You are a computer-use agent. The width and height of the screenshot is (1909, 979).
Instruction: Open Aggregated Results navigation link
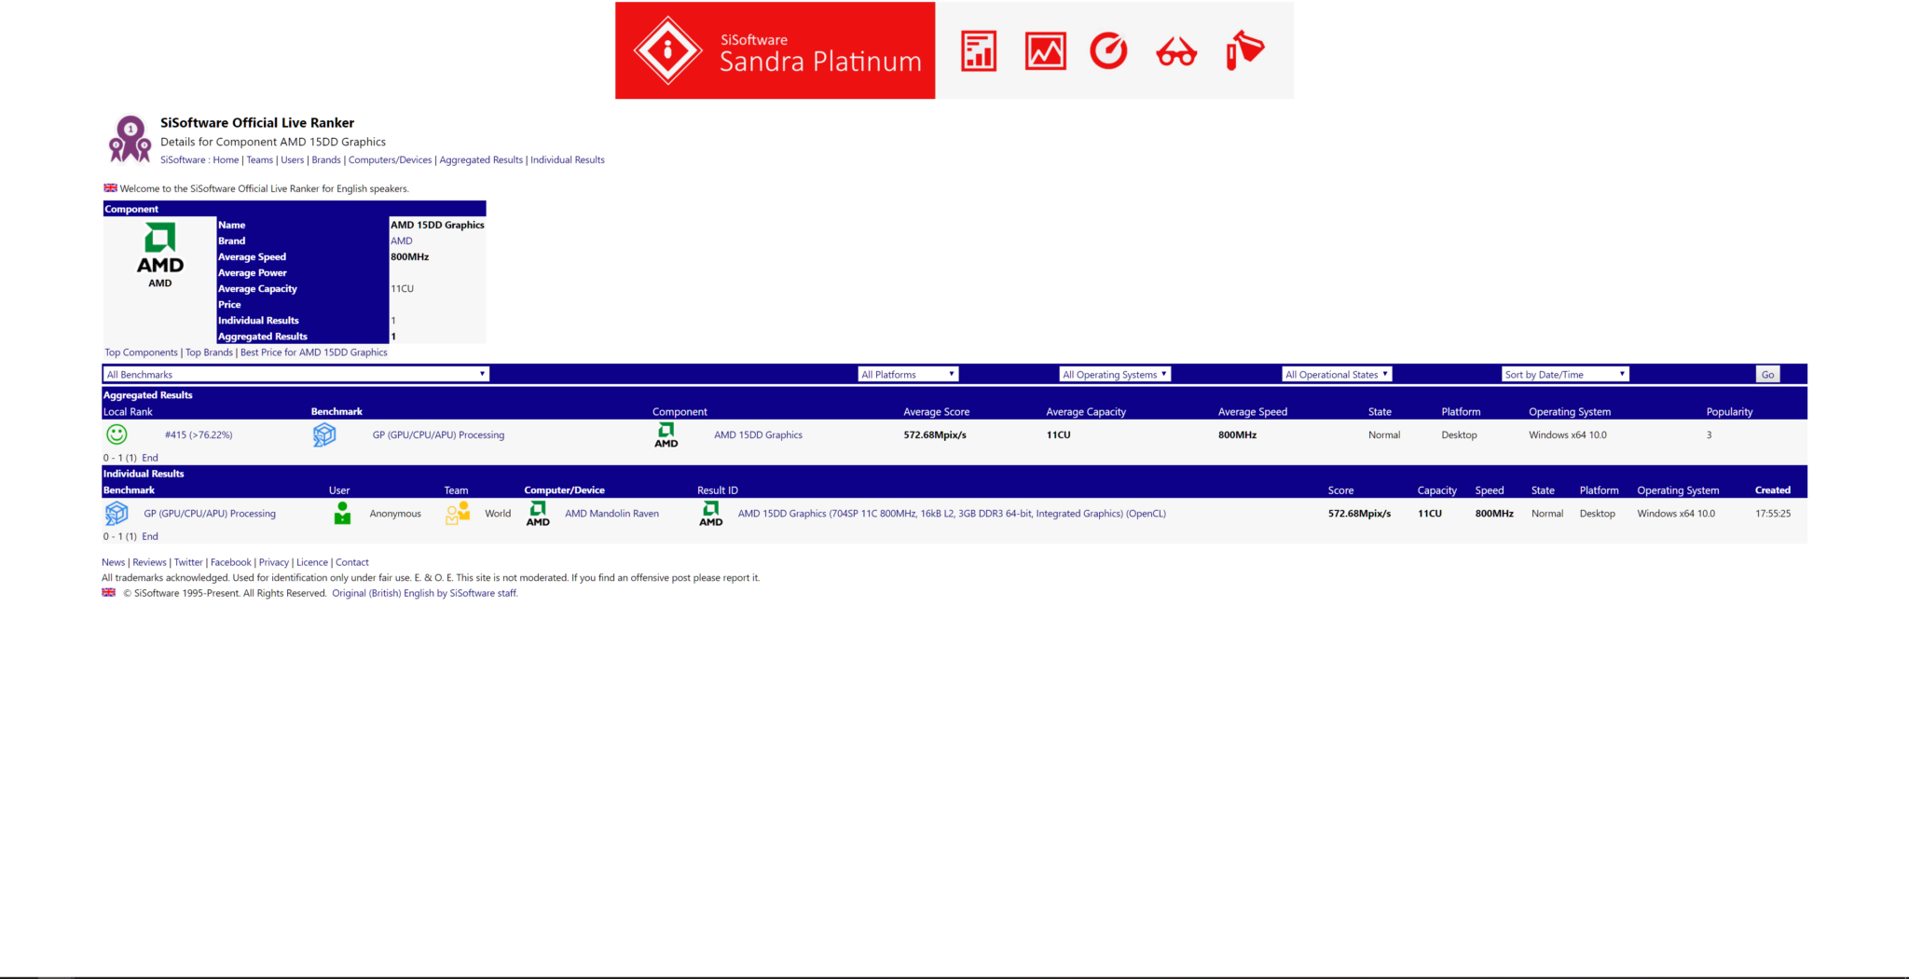[481, 159]
